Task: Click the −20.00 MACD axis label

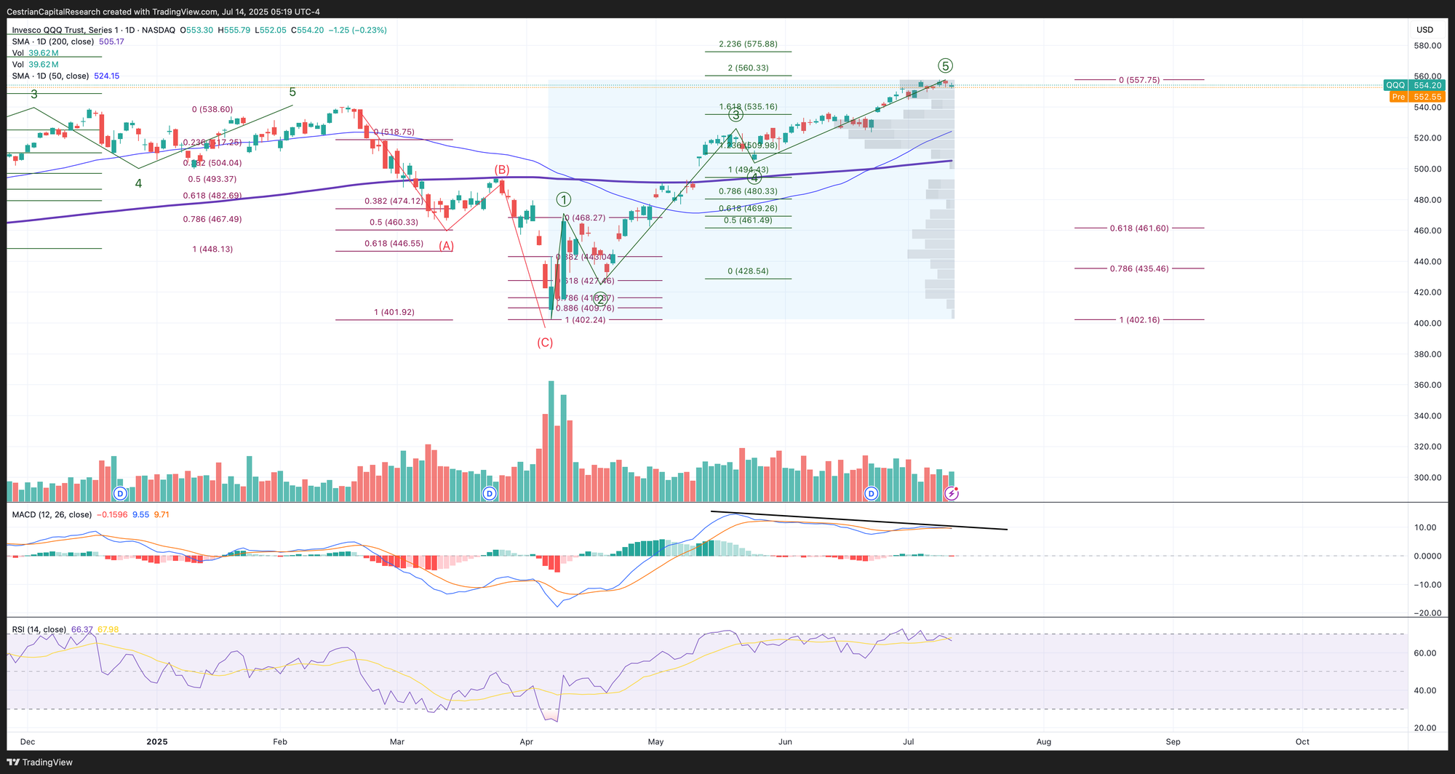Action: [x=1427, y=613]
